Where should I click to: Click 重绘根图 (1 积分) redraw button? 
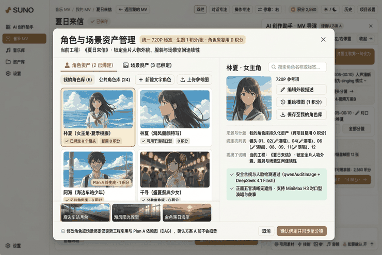click(301, 102)
